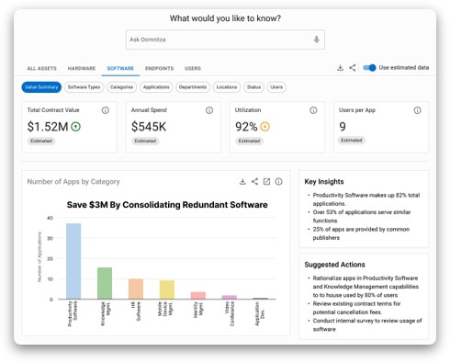The image size is (450, 363).
Task: Click the Identity Mgmt pink bar
Action: tap(198, 295)
